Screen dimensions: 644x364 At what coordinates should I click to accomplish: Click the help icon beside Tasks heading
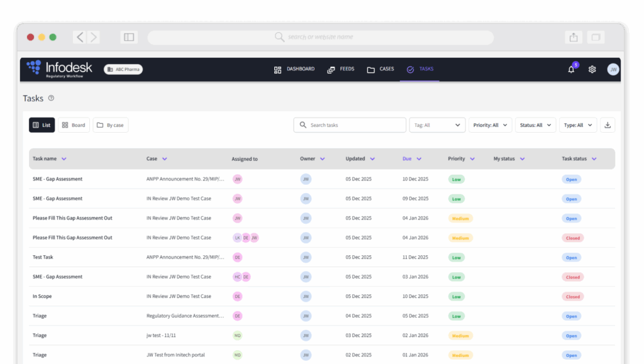point(52,98)
